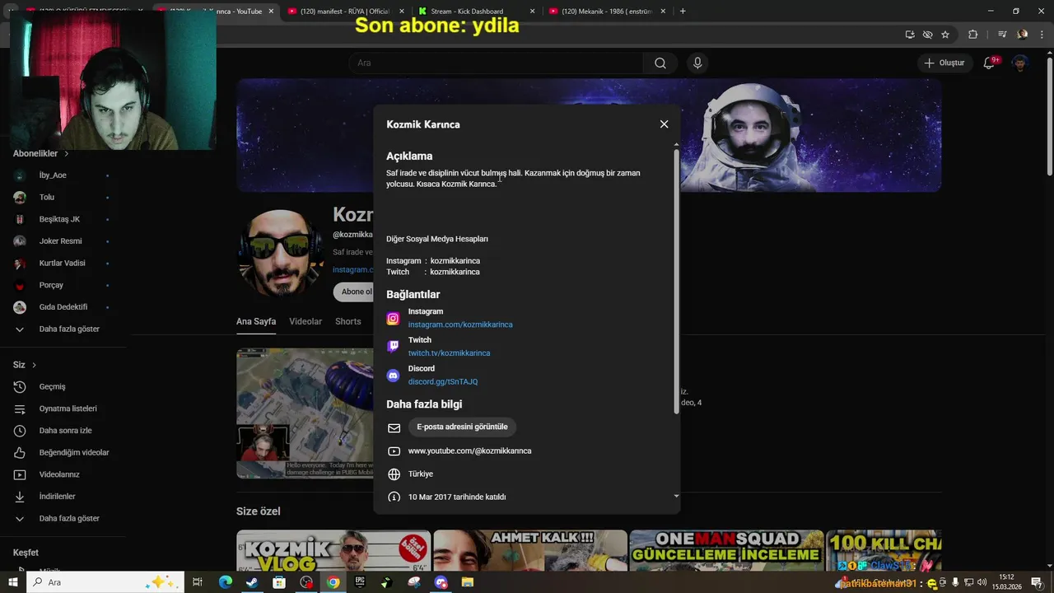Open Windows Start menu

12,582
